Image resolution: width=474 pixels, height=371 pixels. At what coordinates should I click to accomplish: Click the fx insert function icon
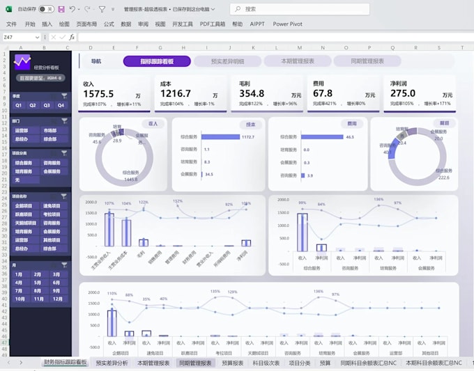72,37
